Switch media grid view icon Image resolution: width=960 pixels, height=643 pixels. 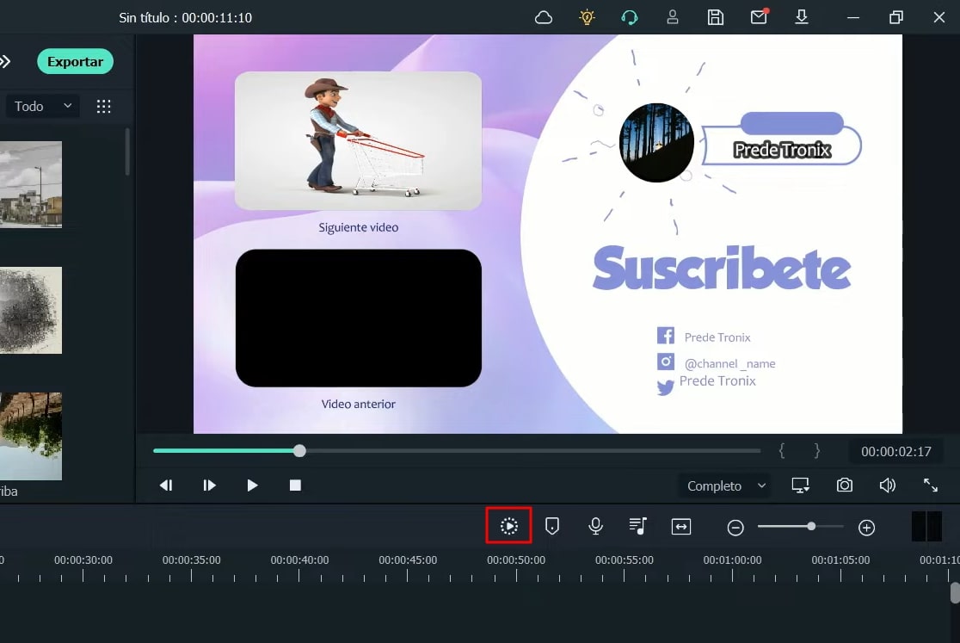click(103, 107)
